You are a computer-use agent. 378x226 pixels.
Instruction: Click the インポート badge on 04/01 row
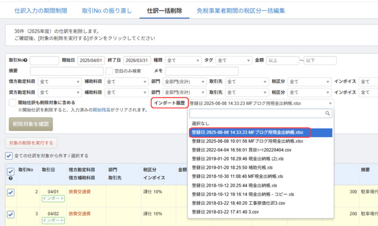tap(53, 199)
